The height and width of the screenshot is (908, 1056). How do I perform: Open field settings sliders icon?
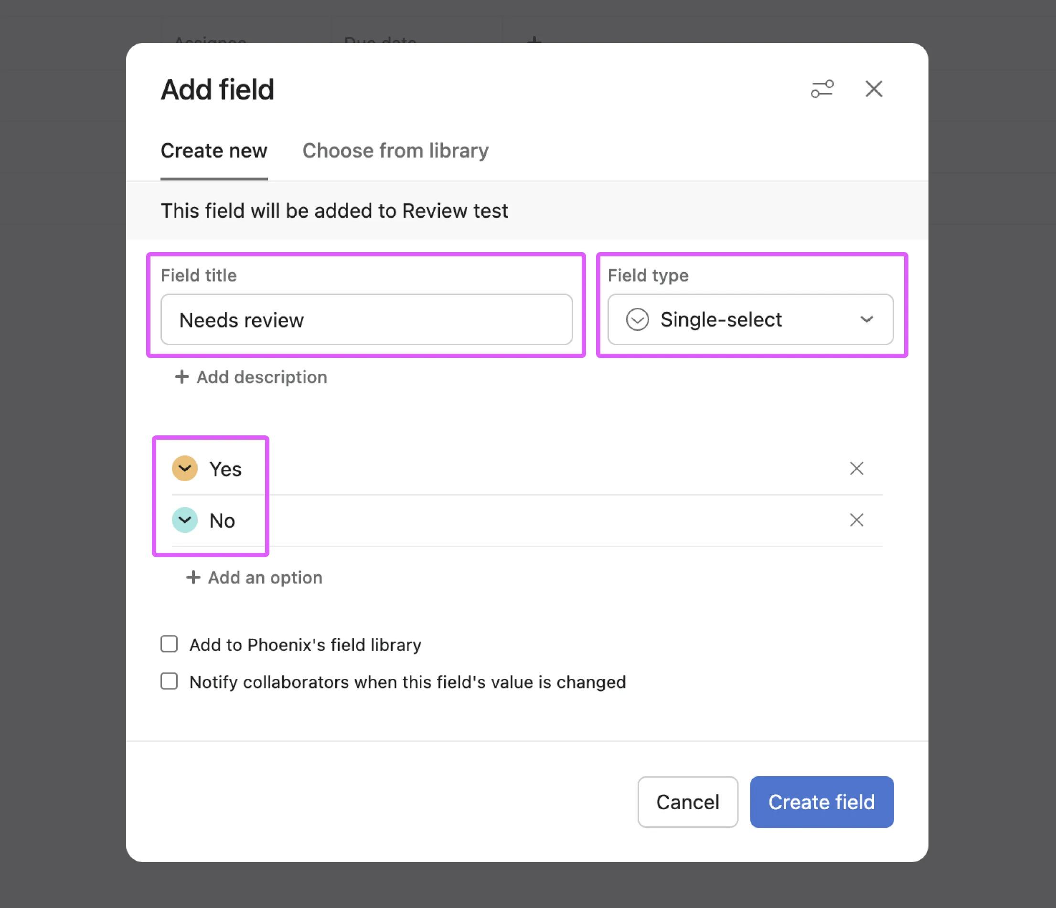coord(822,89)
